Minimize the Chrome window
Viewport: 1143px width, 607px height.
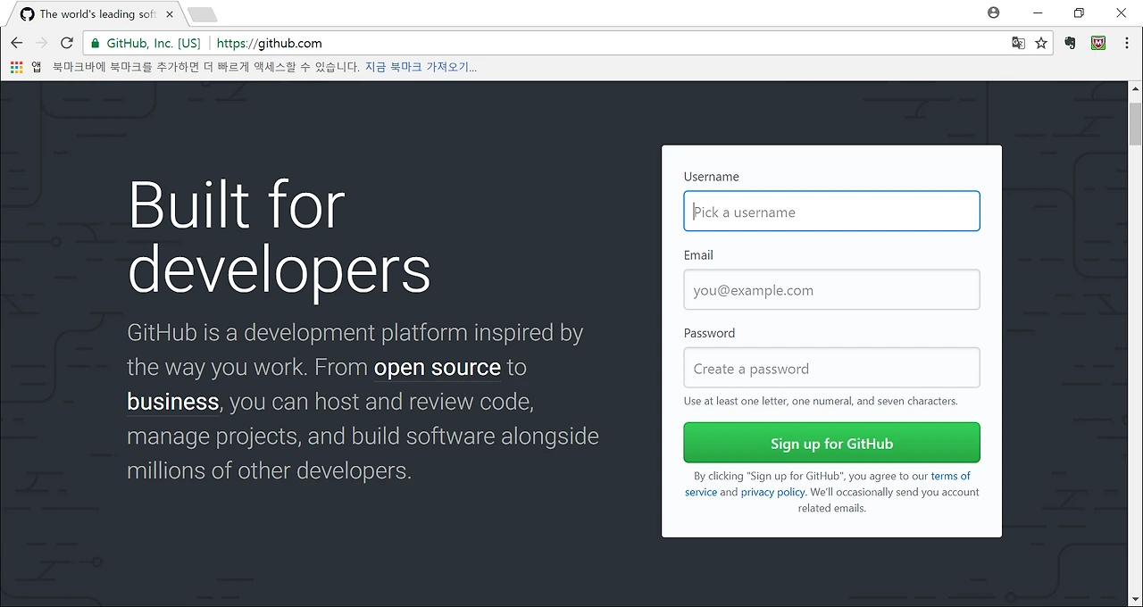click(1038, 12)
